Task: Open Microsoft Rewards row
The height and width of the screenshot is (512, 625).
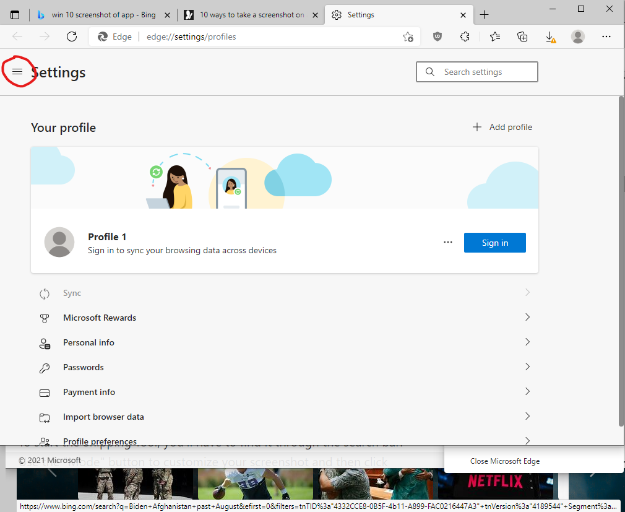Action: [x=285, y=318]
